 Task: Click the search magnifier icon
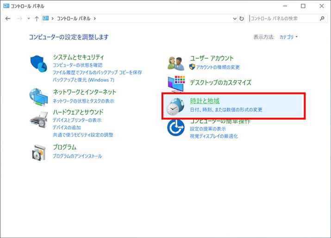click(322, 19)
